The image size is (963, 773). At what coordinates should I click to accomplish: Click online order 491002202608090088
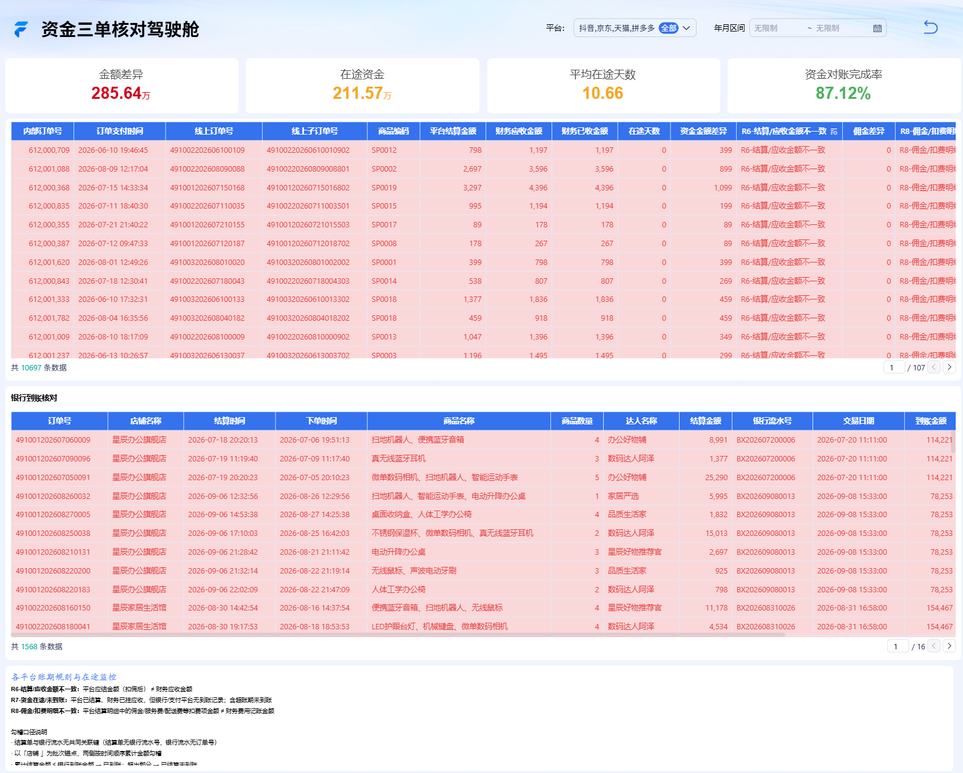[x=208, y=169]
